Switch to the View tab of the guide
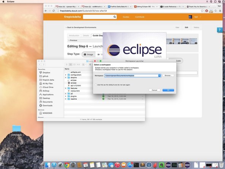The height and width of the screenshot is (169, 225). (177, 27)
